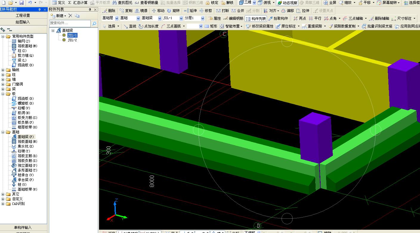Open the 三维 view mode dropdown
The width and height of the screenshot is (420, 233).
click(x=254, y=3)
